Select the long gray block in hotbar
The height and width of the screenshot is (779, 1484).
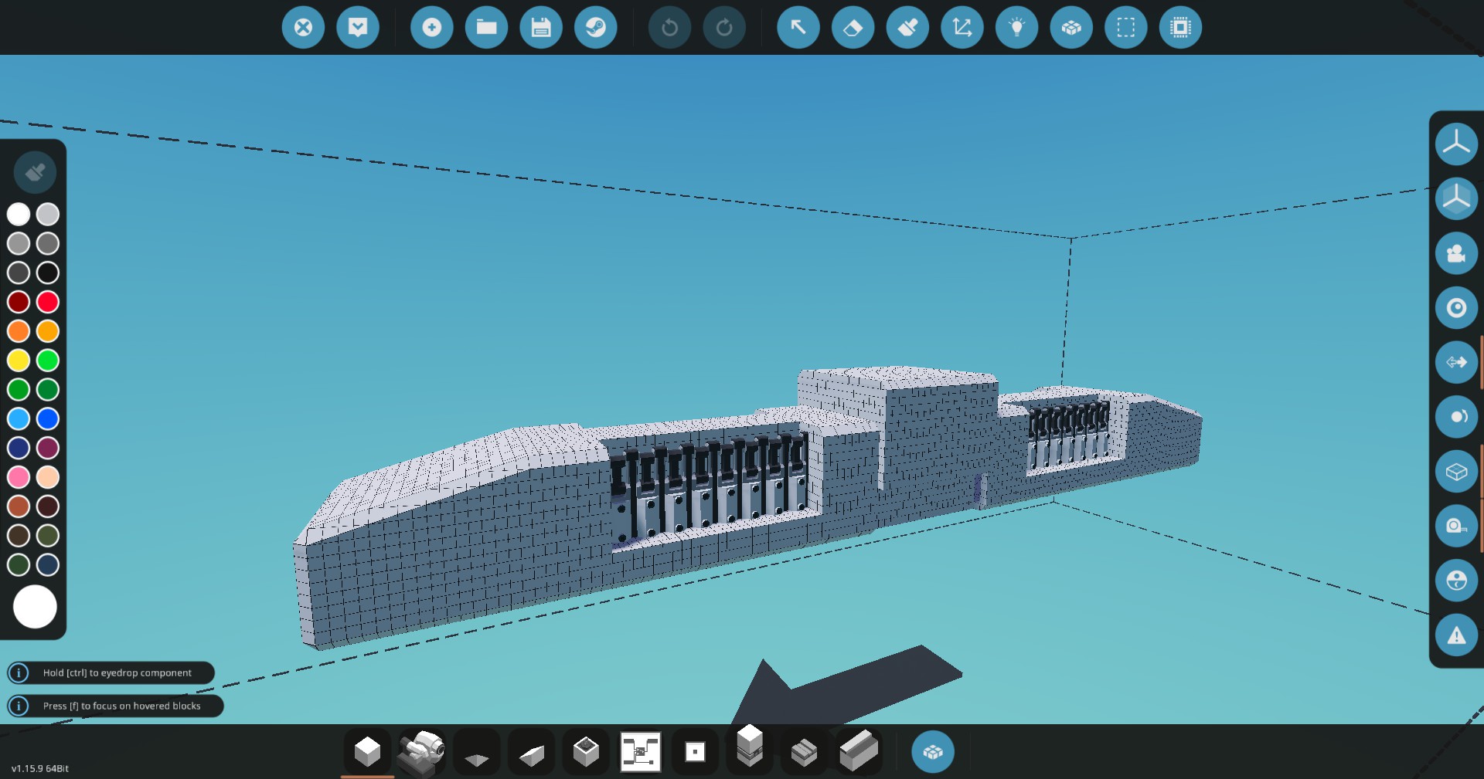859,751
